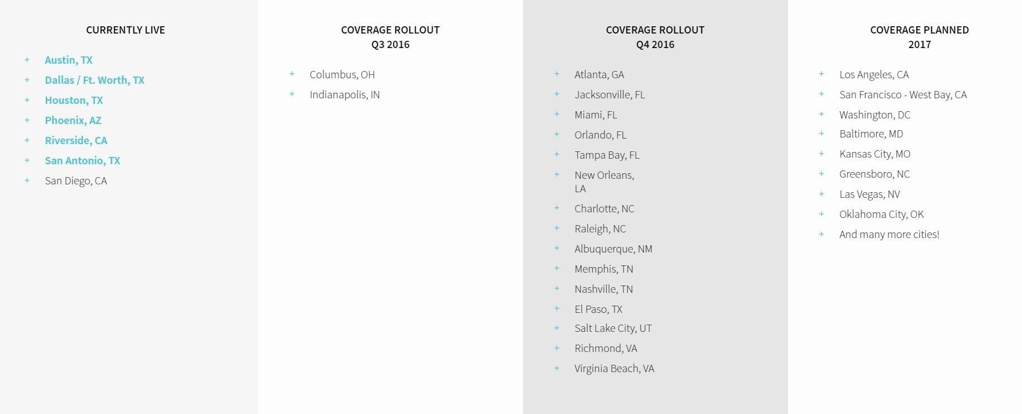Open the Houston, TX coverage link

[74, 101]
